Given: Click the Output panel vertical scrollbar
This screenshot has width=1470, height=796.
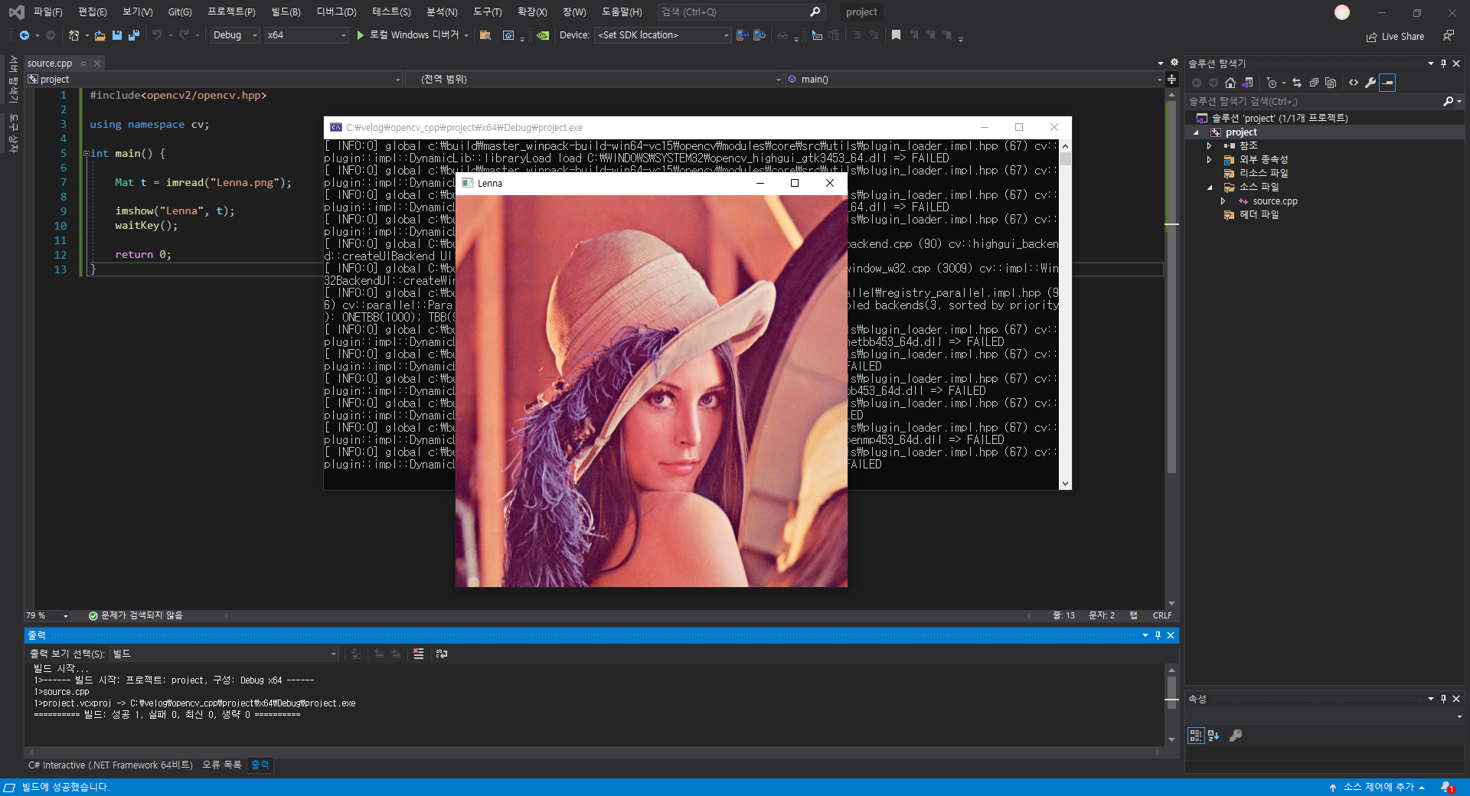Looking at the screenshot, I should point(1171,704).
